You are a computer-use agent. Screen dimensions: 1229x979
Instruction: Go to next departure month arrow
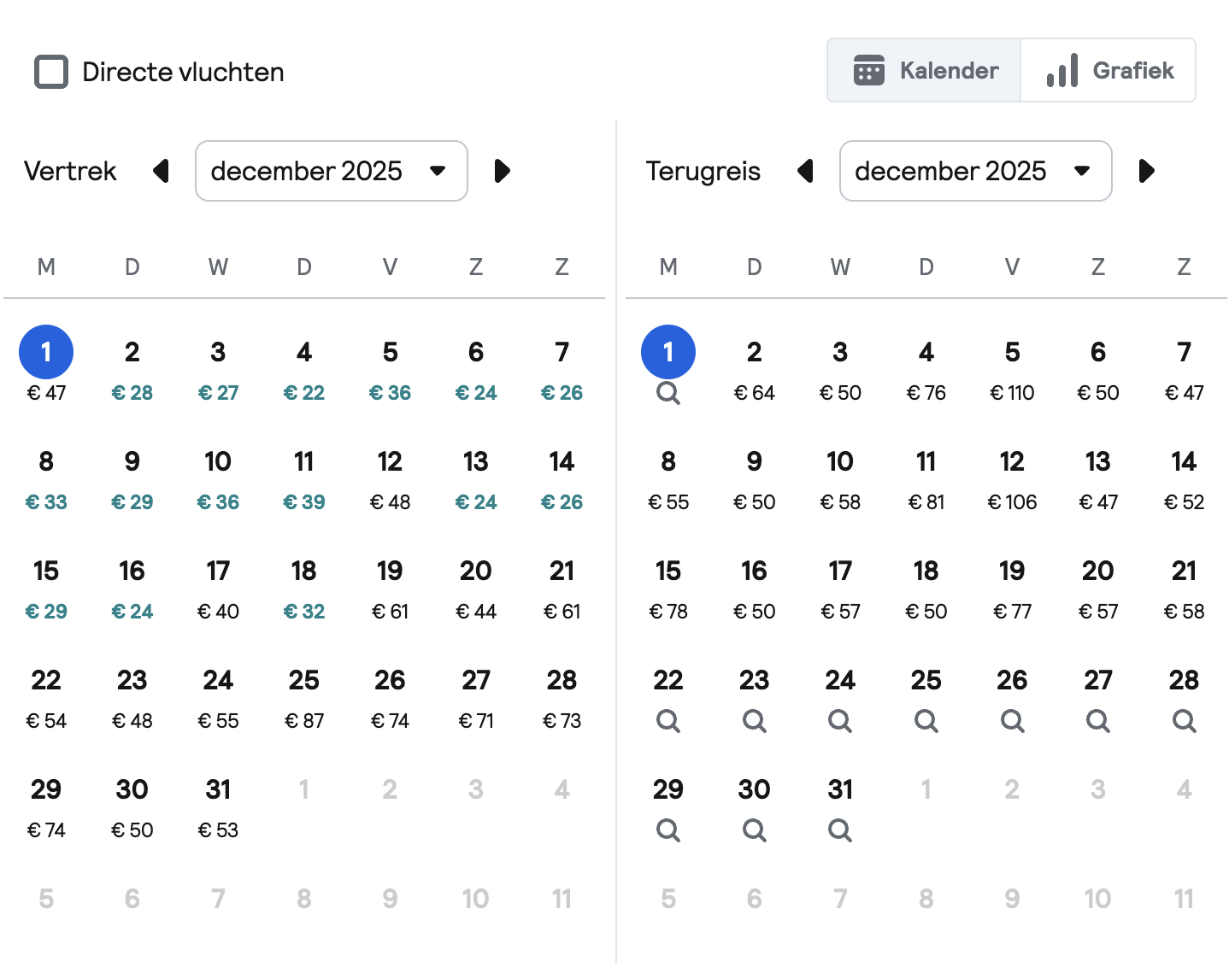pyautogui.click(x=503, y=171)
